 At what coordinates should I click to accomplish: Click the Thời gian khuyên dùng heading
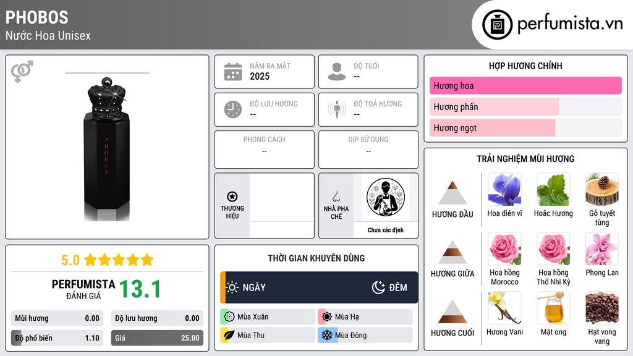tap(316, 258)
